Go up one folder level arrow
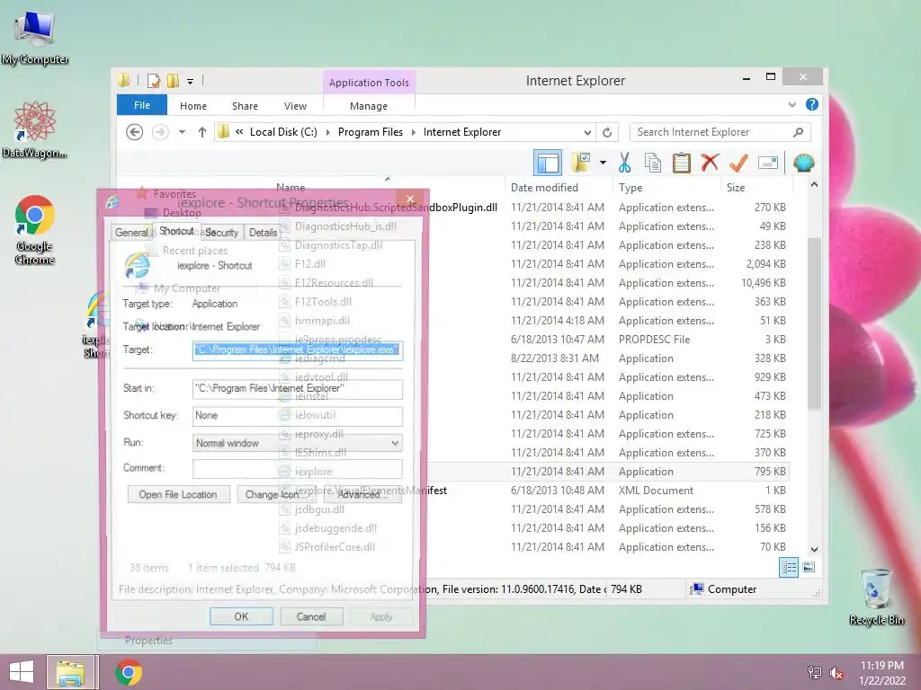 tap(202, 132)
